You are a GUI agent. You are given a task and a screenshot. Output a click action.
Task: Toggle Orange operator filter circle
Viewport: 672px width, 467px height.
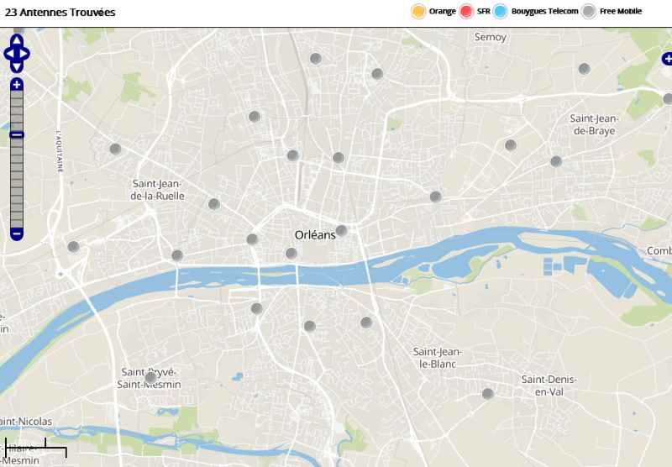click(418, 12)
